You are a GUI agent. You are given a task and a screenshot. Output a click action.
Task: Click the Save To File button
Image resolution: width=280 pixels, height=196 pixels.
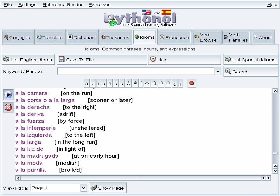point(102,60)
